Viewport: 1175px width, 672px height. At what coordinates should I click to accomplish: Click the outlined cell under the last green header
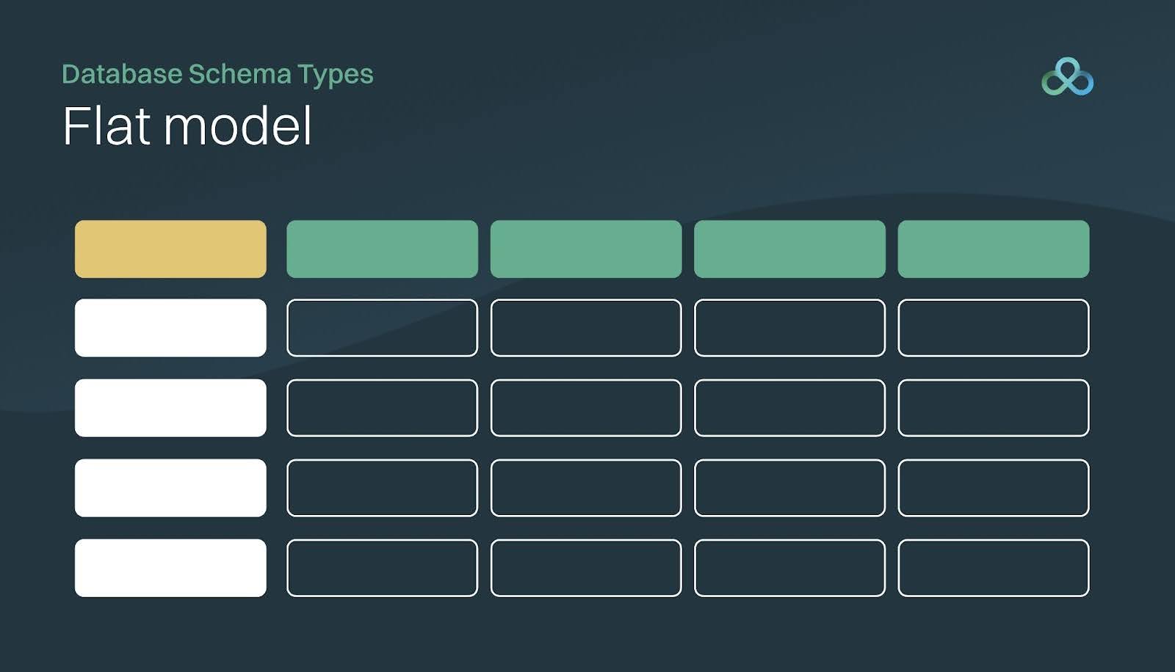993,327
